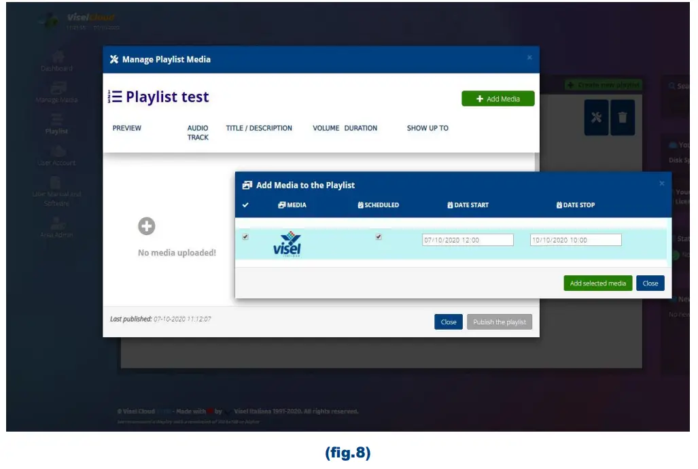698x469 pixels.
Task: Click the DATE START column header
Action: point(468,205)
